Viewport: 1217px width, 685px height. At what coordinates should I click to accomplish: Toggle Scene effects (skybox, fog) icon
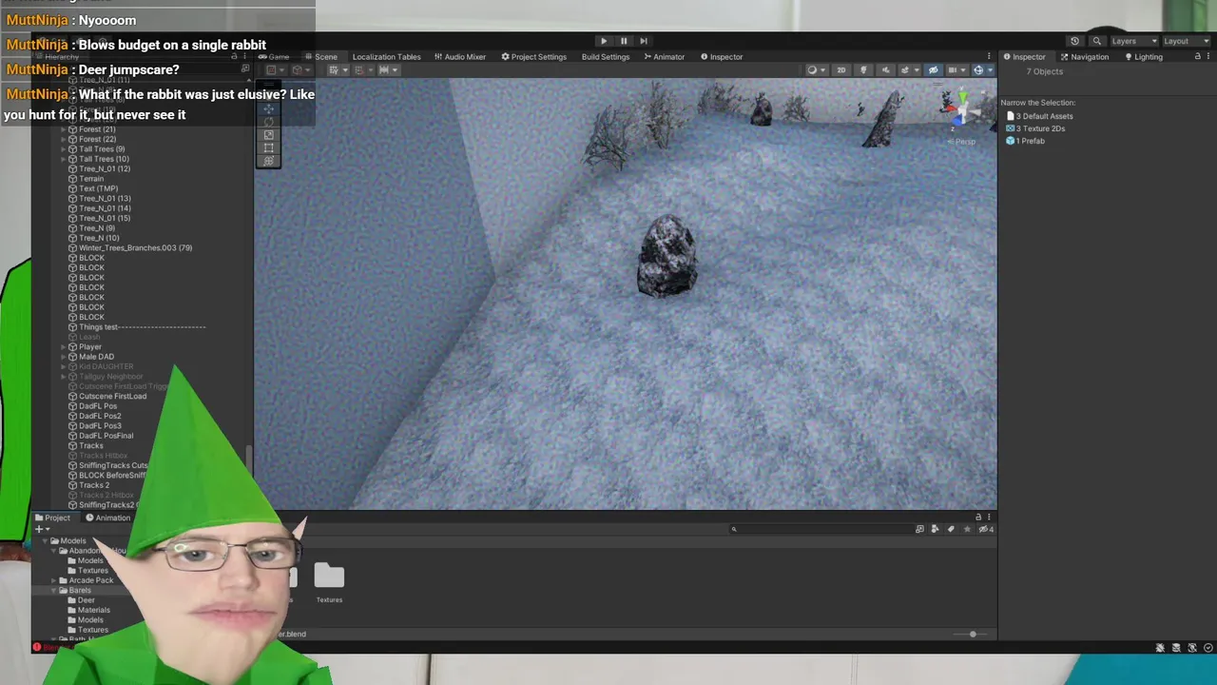point(907,70)
